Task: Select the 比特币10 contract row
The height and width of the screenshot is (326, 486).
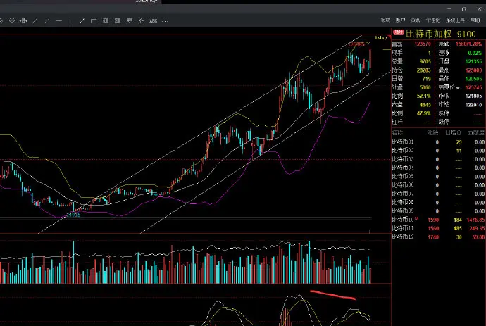Action: coord(438,220)
